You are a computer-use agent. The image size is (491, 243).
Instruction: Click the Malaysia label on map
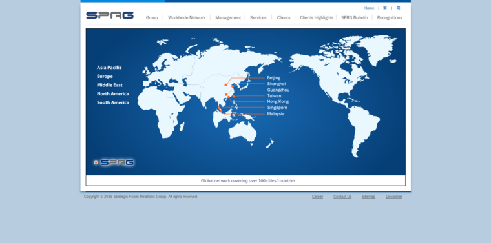[x=276, y=113]
